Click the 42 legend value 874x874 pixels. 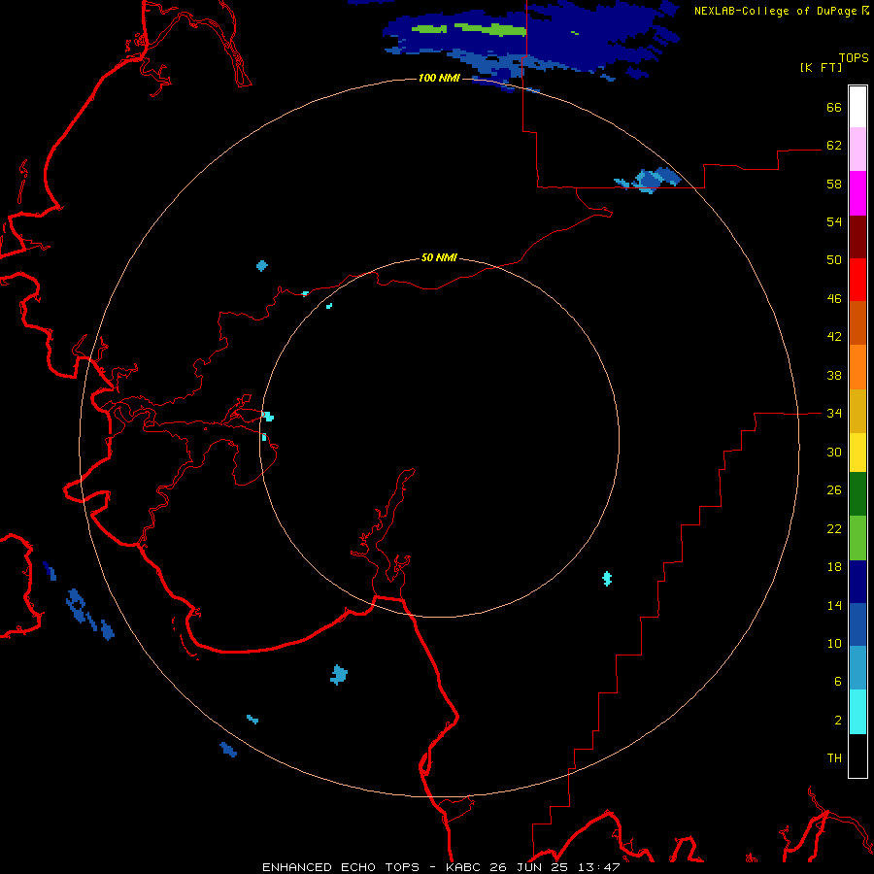[834, 337]
